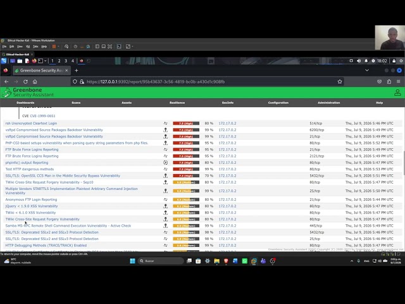Open Anonymous FTP Login Reporting result

31,199
